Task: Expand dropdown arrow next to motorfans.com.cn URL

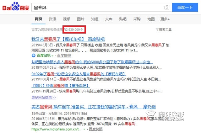Action: (84, 130)
